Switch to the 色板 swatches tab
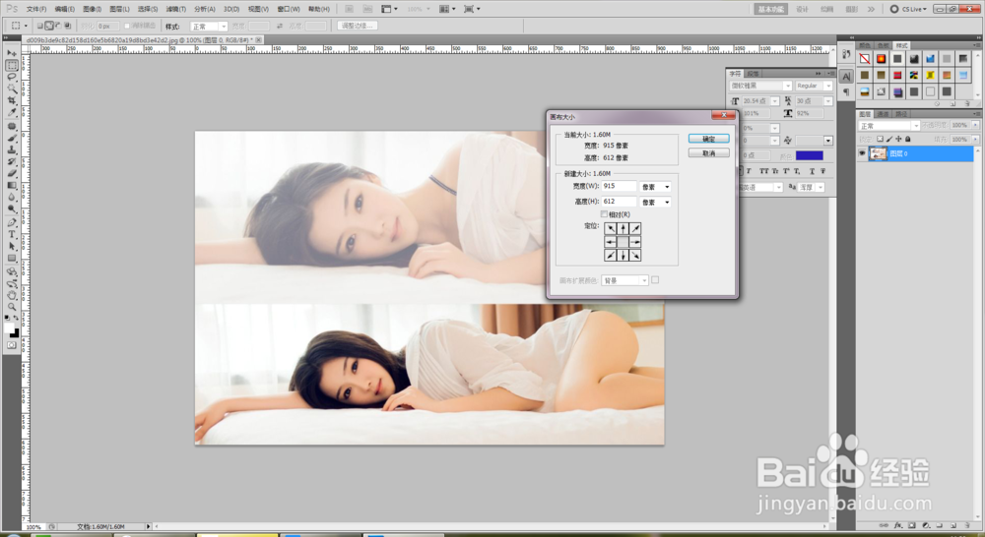The height and width of the screenshot is (537, 985). click(x=884, y=45)
